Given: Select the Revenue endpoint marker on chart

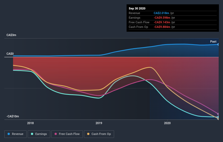Looking at the screenshot, I should click(218, 44).
